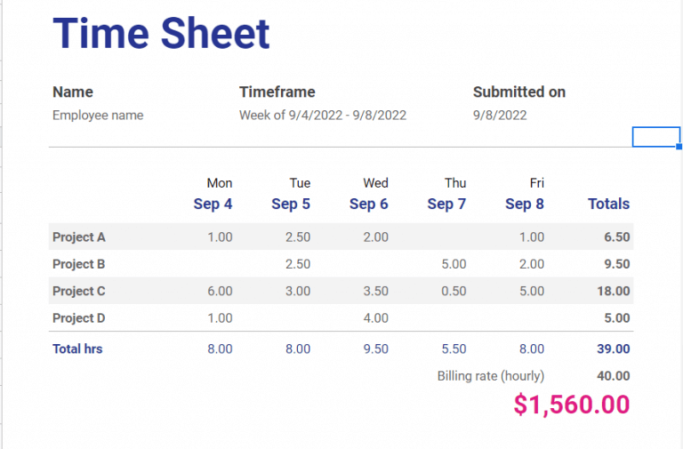Click the Project D row label

point(79,317)
